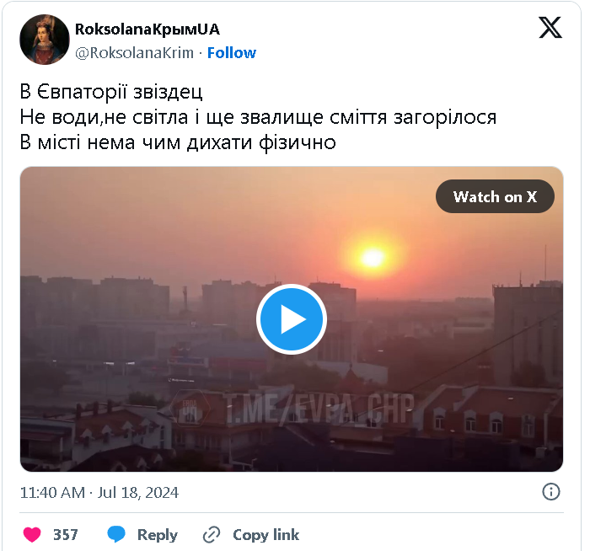Open the tweet info icon
This screenshot has width=590, height=551.
551,491
